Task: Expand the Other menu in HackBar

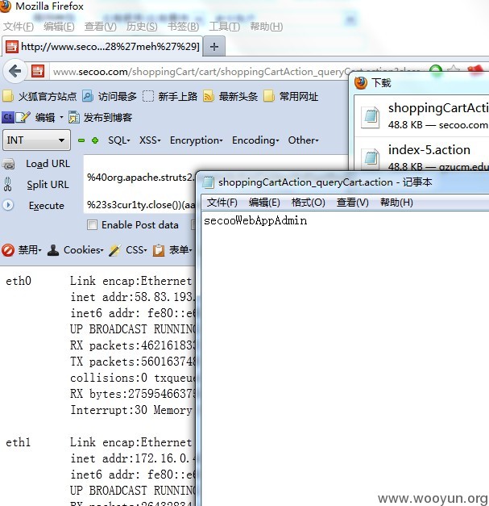Action: 303,140
